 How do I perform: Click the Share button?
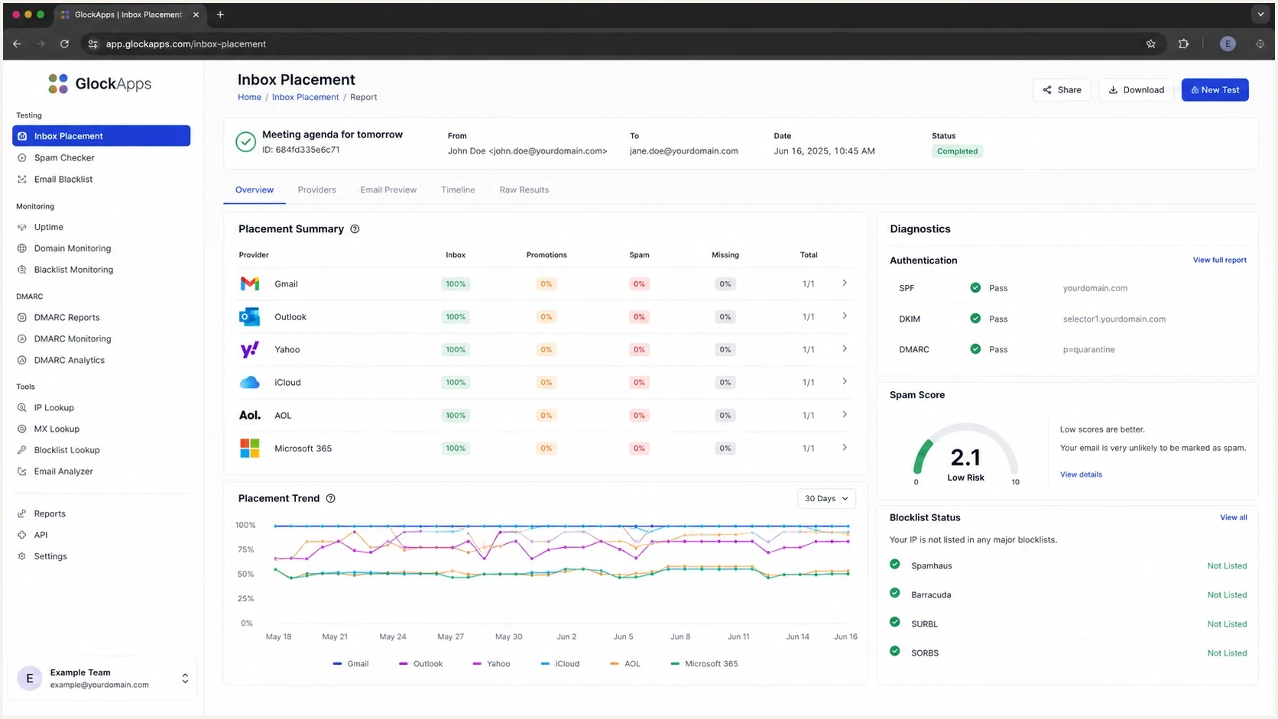pyautogui.click(x=1062, y=90)
